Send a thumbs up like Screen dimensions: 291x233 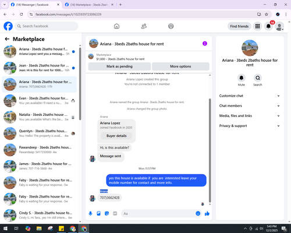point(207,214)
